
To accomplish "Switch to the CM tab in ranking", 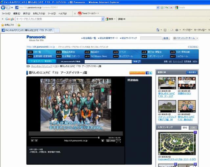I will click(193, 127).
